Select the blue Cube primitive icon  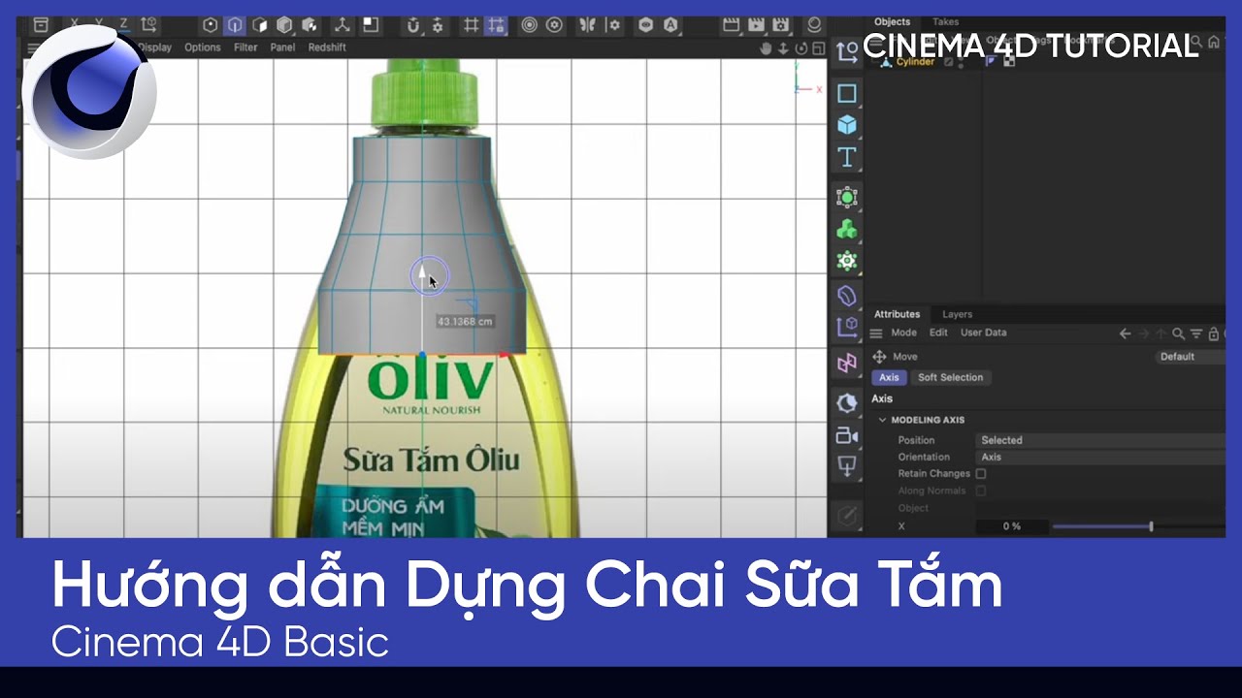click(847, 125)
